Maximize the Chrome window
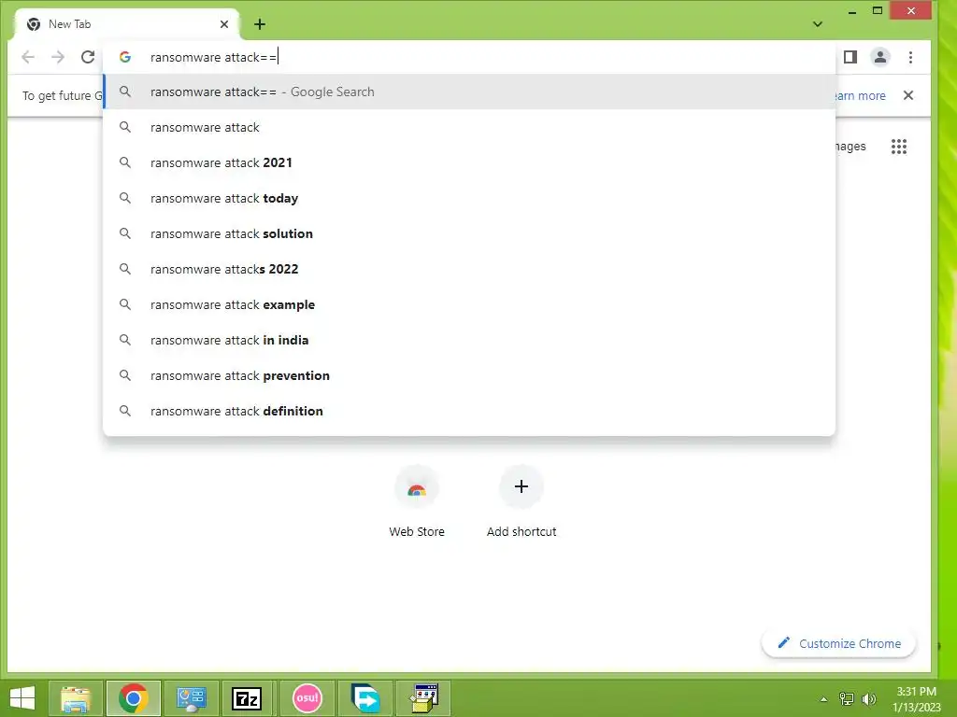The height and width of the screenshot is (717, 957). click(878, 11)
